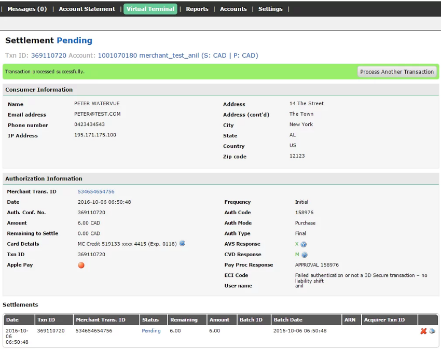This screenshot has width=441, height=349.
Task: Open Merchant Trans. ID 534654654756 link
Action: pos(96,191)
